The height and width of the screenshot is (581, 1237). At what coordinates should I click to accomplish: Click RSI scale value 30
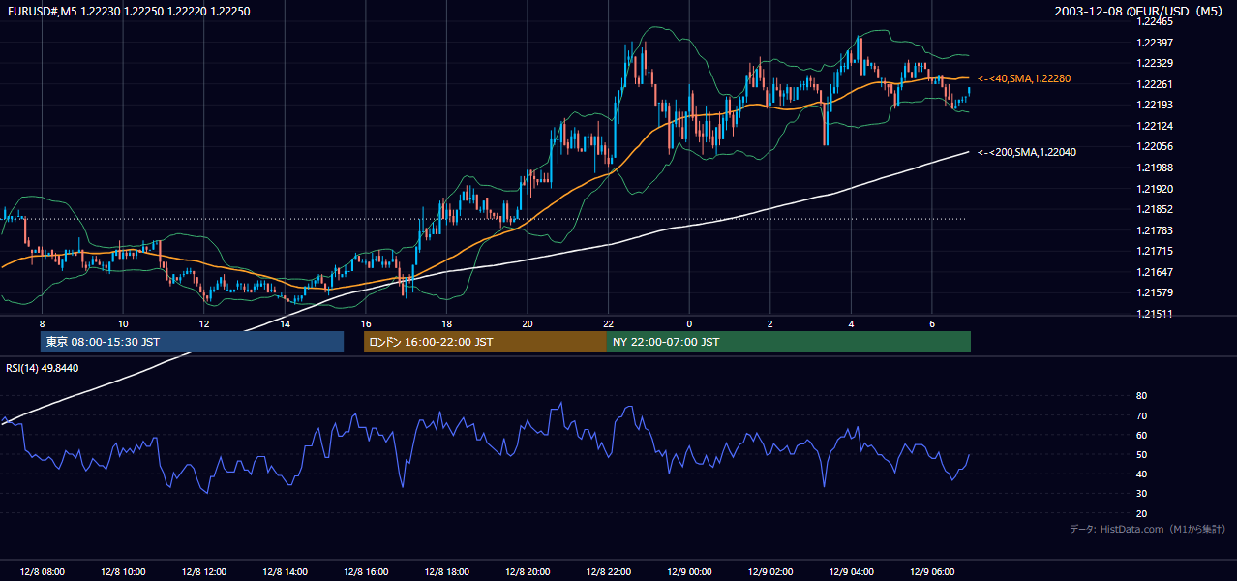coord(1141,494)
